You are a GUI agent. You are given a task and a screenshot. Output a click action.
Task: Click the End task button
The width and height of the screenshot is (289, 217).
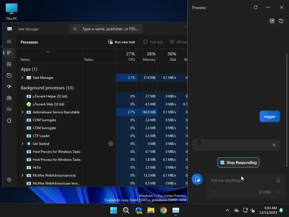(x=153, y=42)
